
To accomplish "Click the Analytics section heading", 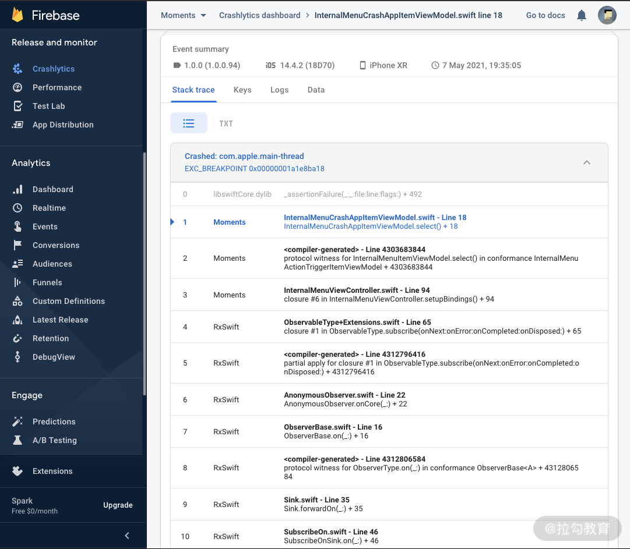I will click(31, 162).
